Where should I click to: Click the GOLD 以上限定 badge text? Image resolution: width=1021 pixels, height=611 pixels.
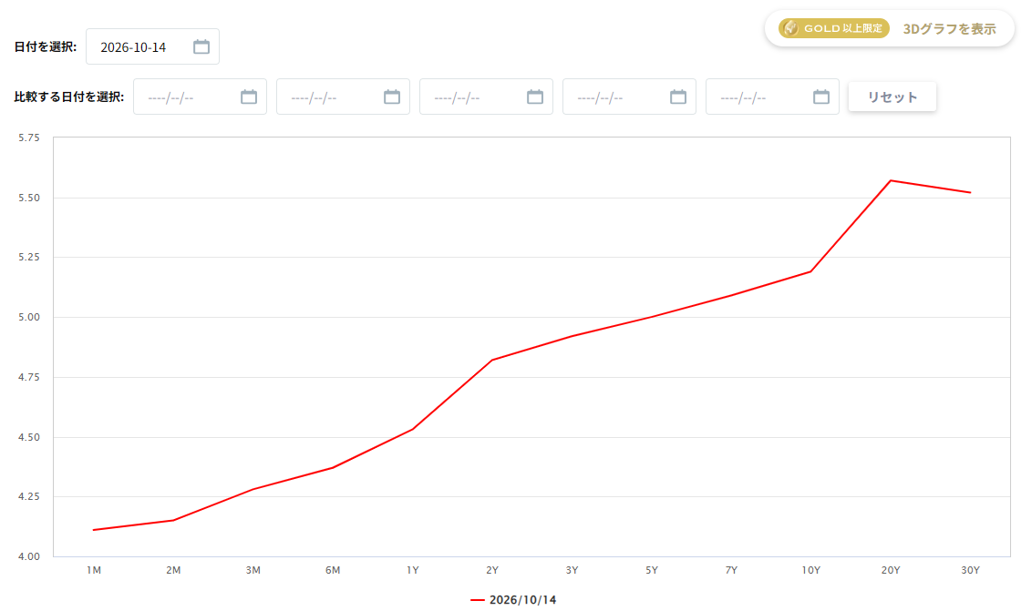(x=843, y=28)
